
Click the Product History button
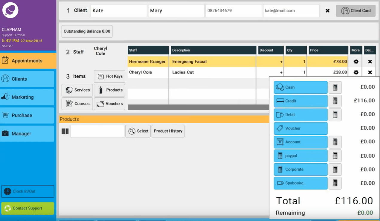click(168, 131)
